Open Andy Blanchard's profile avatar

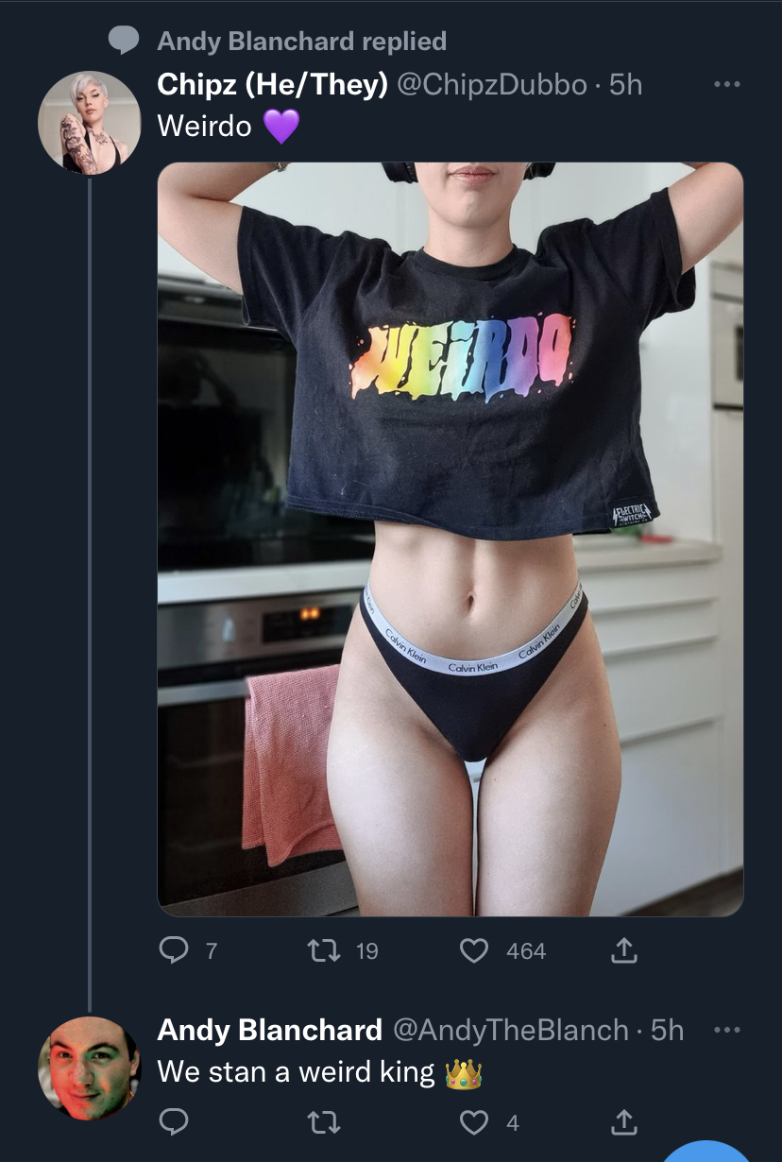pos(90,1068)
